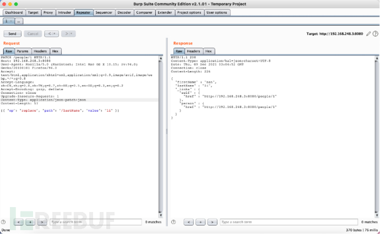Click the request search help icon
Image resolution: width=380 pixels, height=234 pixels.
point(3,222)
